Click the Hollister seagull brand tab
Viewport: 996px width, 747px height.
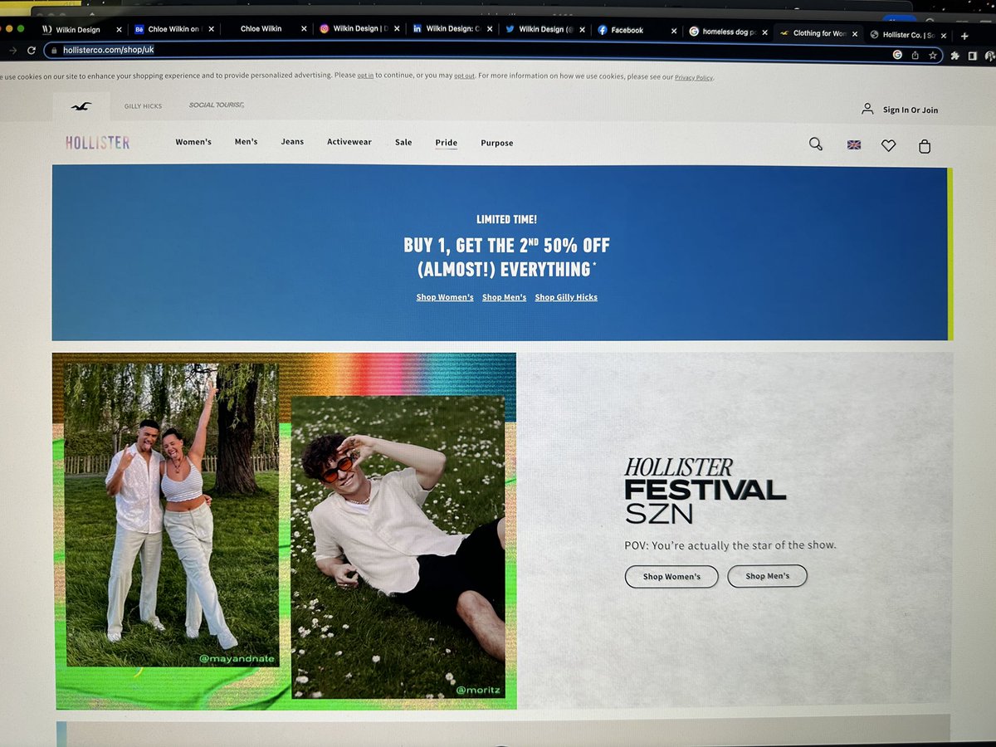point(81,106)
